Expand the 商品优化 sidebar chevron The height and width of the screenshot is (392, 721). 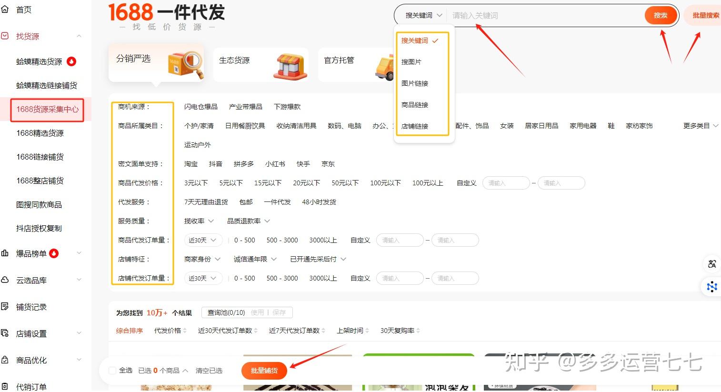coord(79,360)
